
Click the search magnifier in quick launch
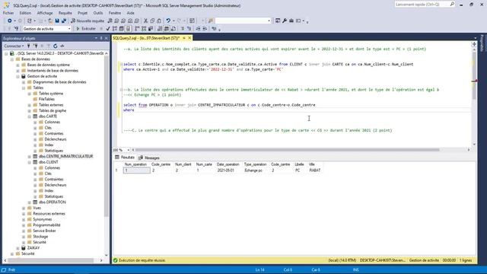(x=452, y=5)
